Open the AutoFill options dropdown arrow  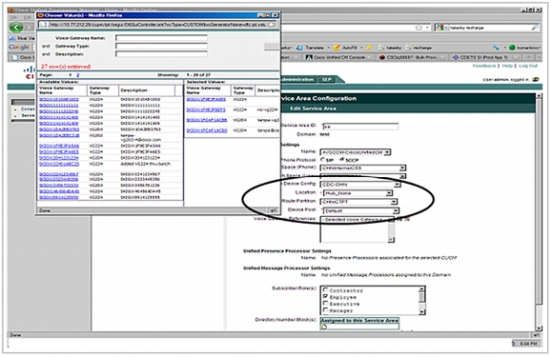click(x=361, y=48)
